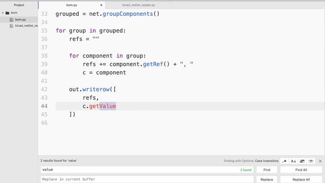This screenshot has height=183, width=325.
Task: Click the modified dot on bom.py tab
Action: click(101, 5)
